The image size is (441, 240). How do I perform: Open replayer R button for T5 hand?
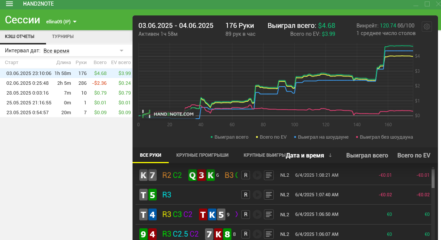245,195
